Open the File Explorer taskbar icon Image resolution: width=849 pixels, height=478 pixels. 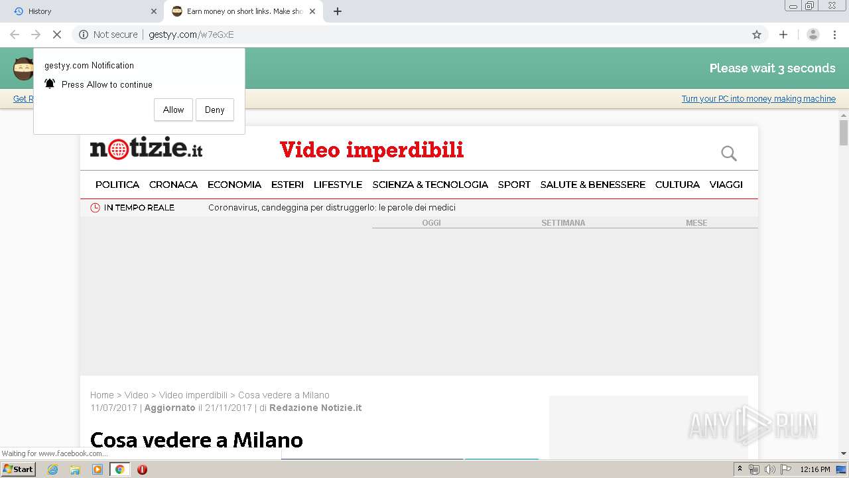point(75,469)
